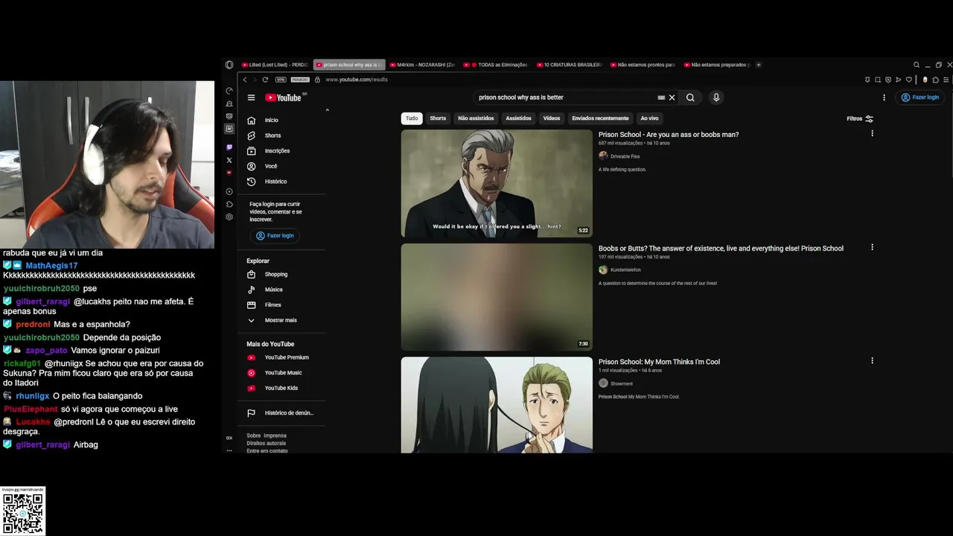Select the Enviados recentemente filter chip
The image size is (953, 536).
[600, 118]
